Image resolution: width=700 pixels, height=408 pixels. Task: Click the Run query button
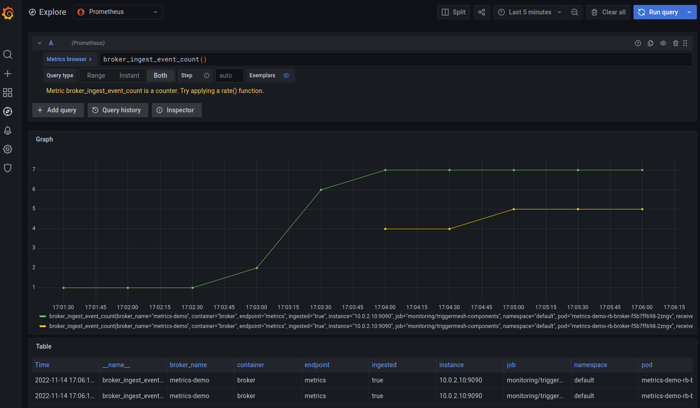click(658, 12)
